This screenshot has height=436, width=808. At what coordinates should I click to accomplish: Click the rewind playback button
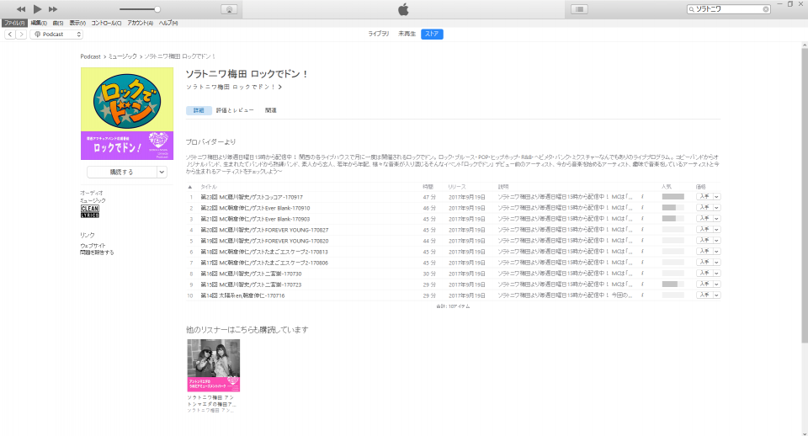[x=20, y=9]
